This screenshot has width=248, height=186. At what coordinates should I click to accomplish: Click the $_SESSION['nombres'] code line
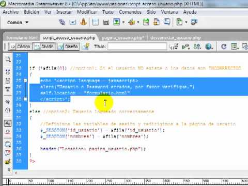[95, 136]
